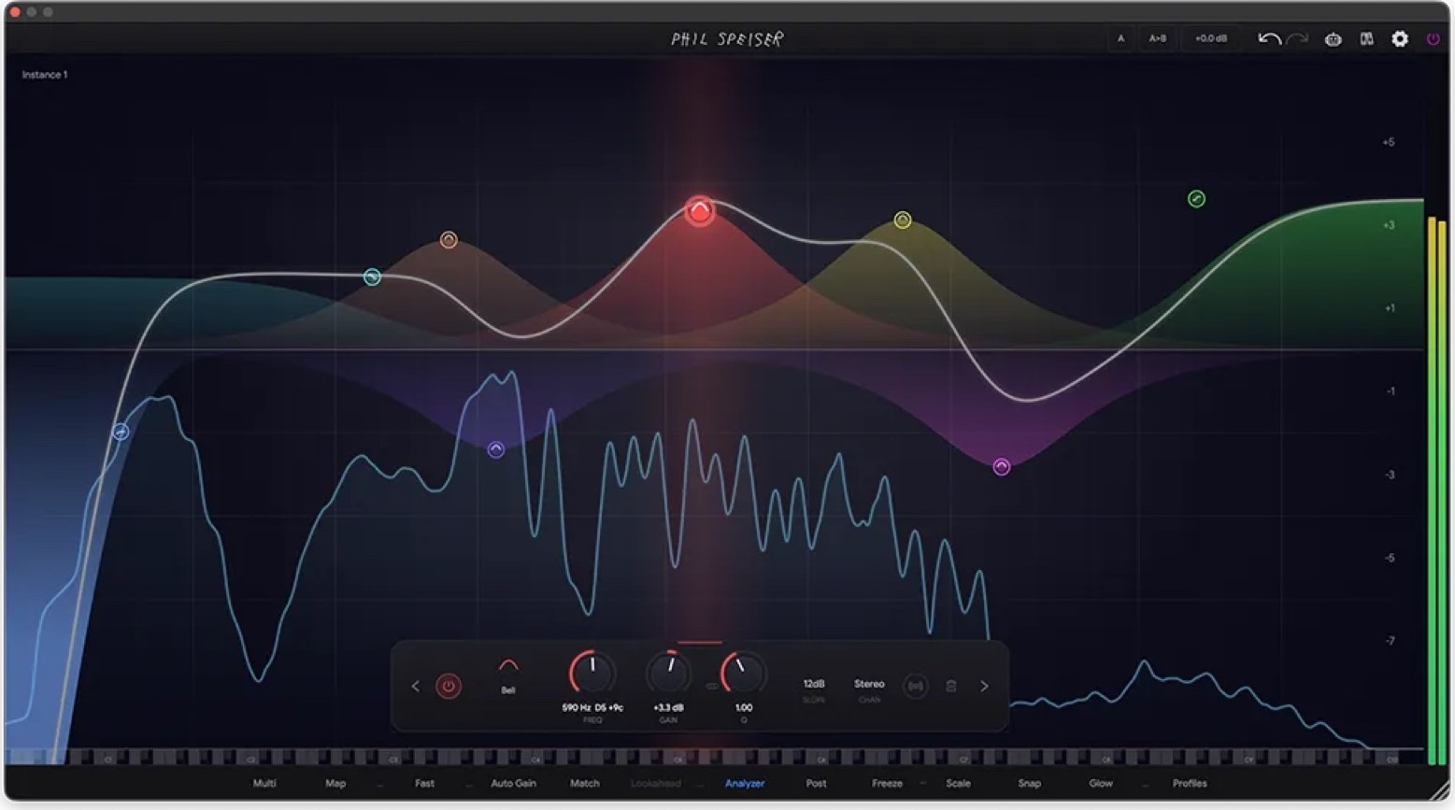Select the blue high-pass filter node

coord(121,432)
